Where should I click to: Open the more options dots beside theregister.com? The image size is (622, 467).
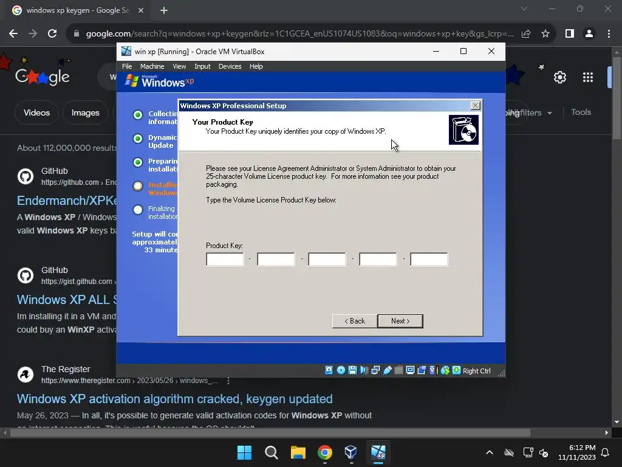pyautogui.click(x=228, y=381)
